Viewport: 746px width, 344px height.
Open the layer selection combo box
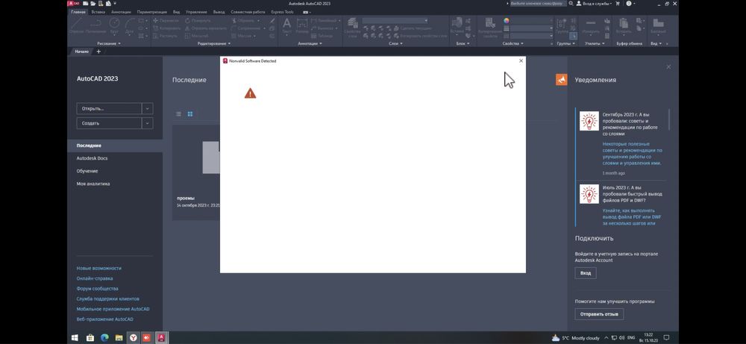click(395, 21)
